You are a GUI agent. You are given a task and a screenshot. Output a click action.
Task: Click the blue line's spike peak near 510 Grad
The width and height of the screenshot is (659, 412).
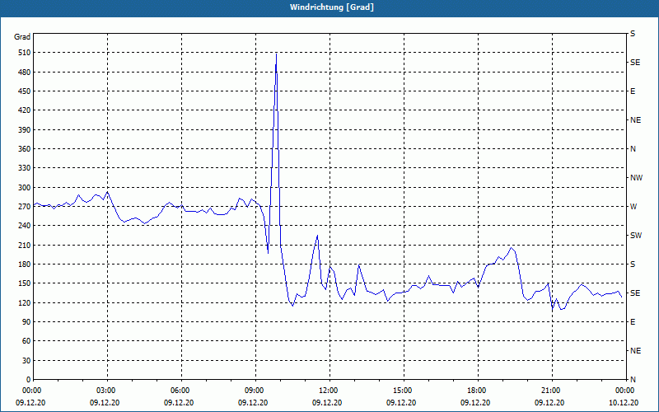click(276, 54)
